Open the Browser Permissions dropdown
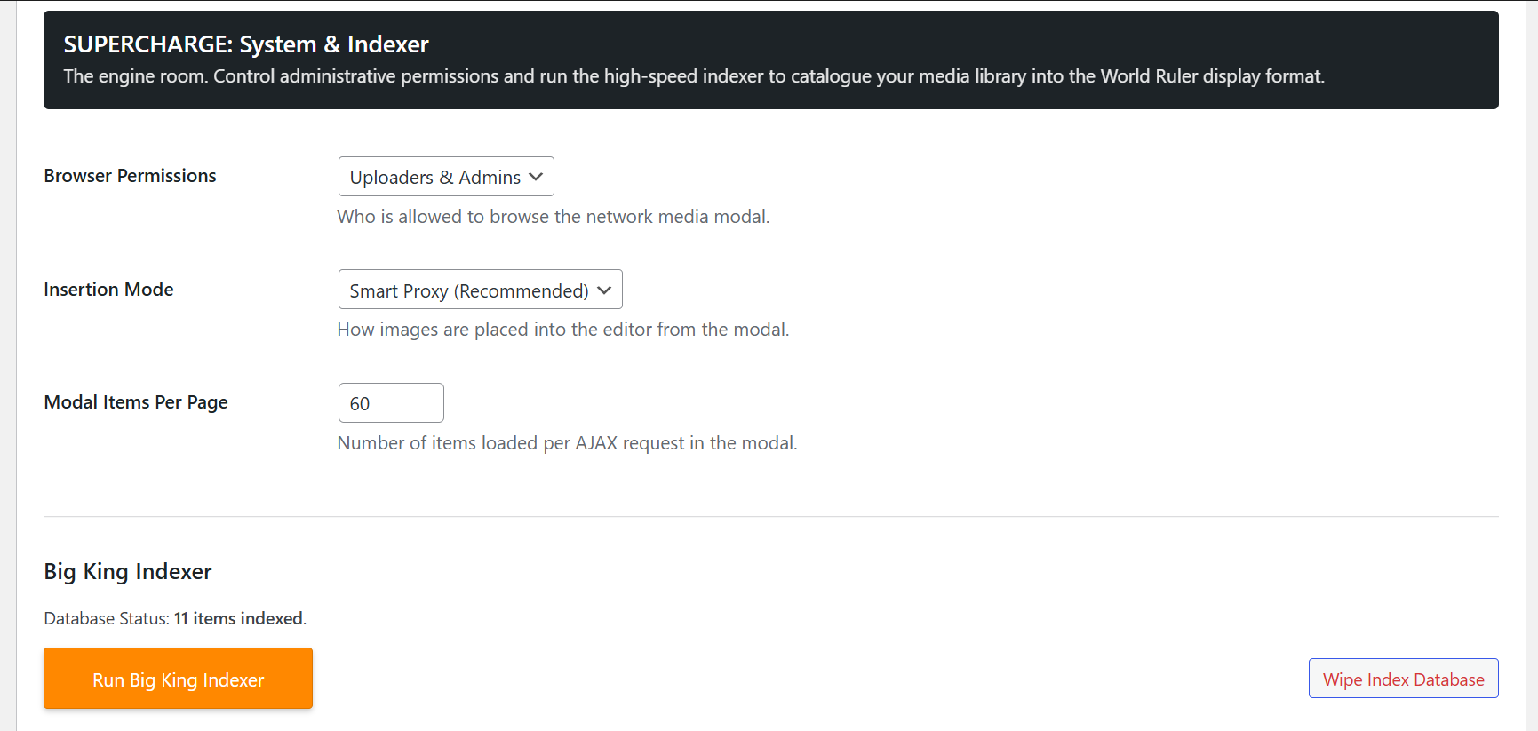 (x=446, y=177)
